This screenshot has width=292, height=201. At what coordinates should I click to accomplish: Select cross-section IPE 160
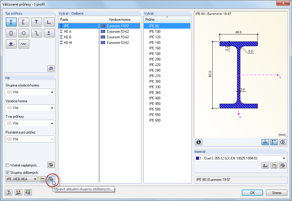167,48
